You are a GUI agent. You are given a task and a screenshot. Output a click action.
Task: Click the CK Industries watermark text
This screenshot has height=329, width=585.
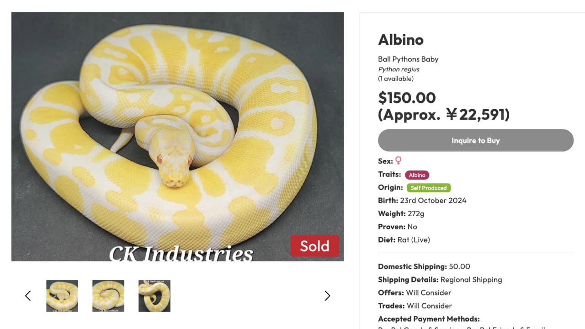click(181, 254)
